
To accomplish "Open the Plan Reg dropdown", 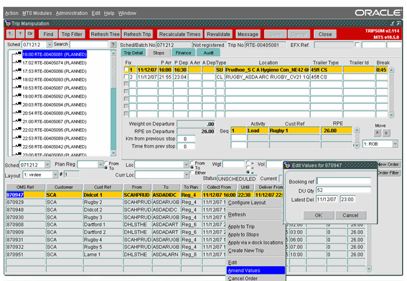I will (100, 164).
